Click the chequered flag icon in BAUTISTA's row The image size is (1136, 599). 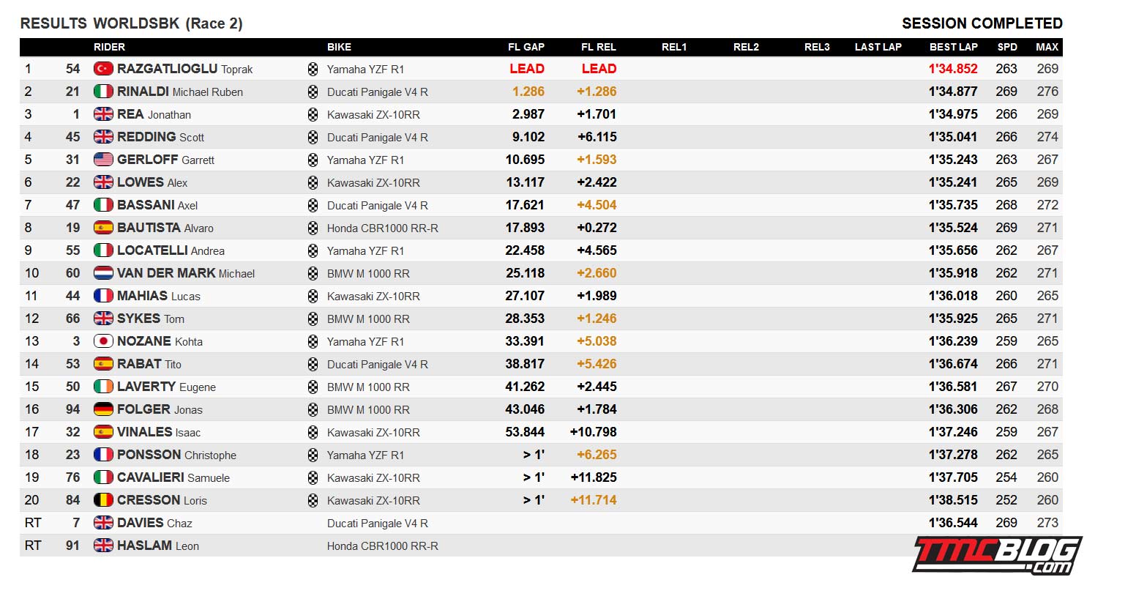pyautogui.click(x=313, y=228)
